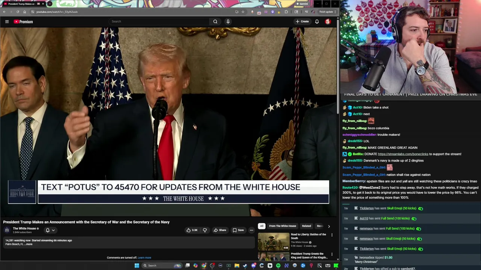The width and height of the screenshot is (481, 270).
Task: Click The White House channel avatar
Action: pyautogui.click(x=7, y=230)
